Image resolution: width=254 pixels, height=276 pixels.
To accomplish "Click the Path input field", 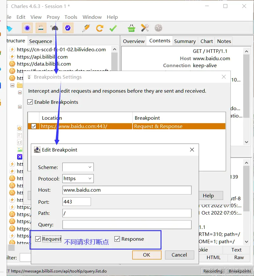I will 127,213.
